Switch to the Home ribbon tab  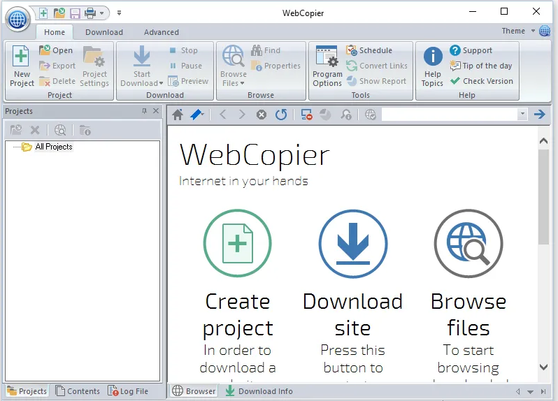(x=55, y=32)
